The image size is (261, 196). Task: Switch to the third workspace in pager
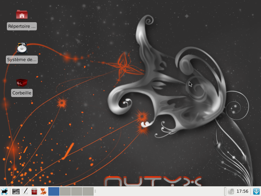[77, 191]
